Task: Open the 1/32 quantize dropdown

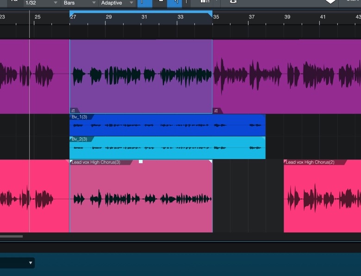Action: [x=42, y=3]
